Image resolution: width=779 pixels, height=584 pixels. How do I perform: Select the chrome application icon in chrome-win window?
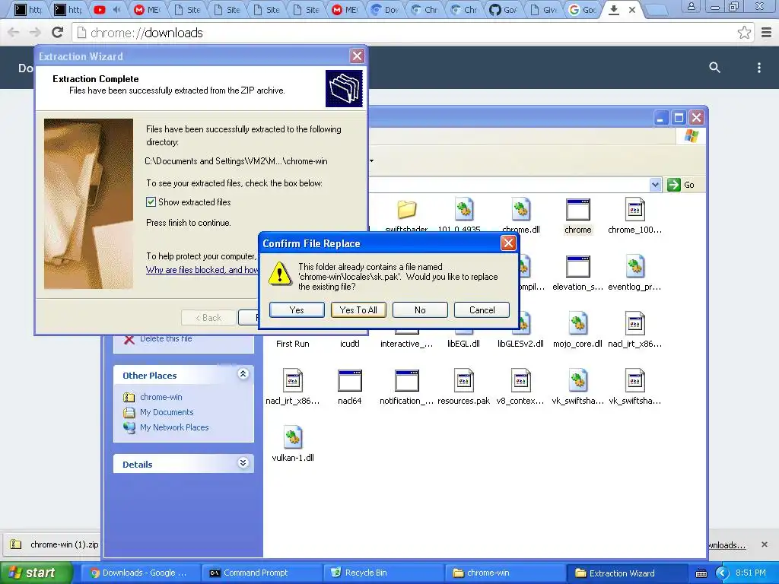(x=578, y=210)
